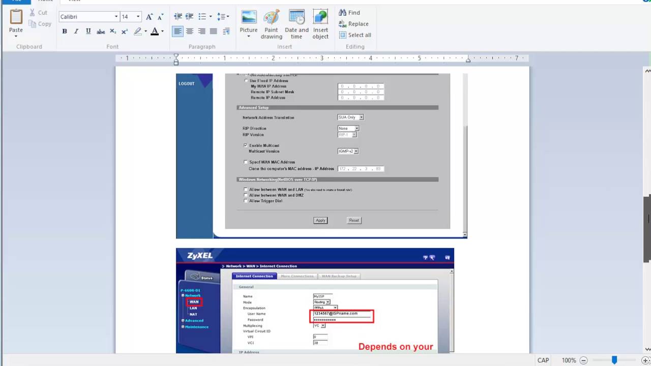Click the Enable Multicast checkbox

(x=246, y=145)
